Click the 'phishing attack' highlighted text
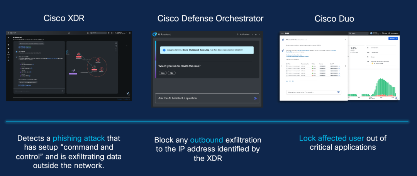 [x=78, y=139]
